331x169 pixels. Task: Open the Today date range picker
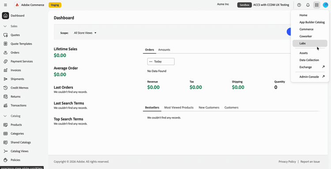click(161, 61)
